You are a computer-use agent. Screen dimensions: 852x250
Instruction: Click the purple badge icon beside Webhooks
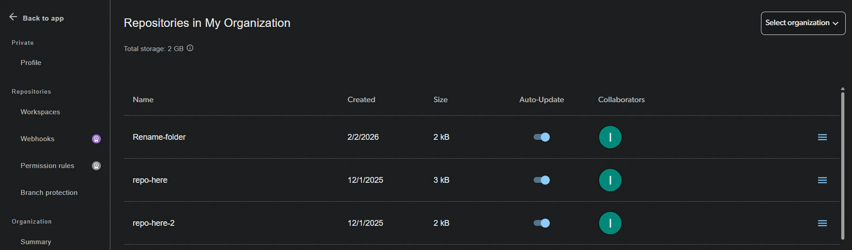pos(96,139)
